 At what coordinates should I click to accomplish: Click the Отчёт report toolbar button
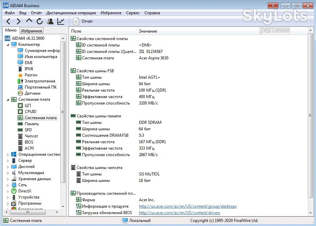[x=83, y=21]
